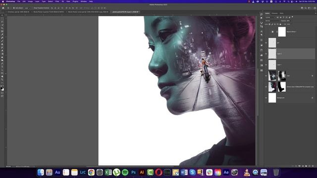317x178 pixels.
Task: Toggle layer filtering on/off switch
Action: (292, 17)
